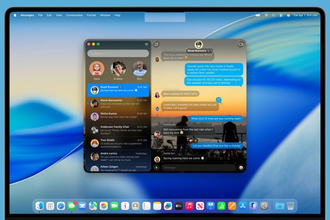Select the Road Runners conversation row
The height and width of the screenshot is (220, 330).
point(118,90)
